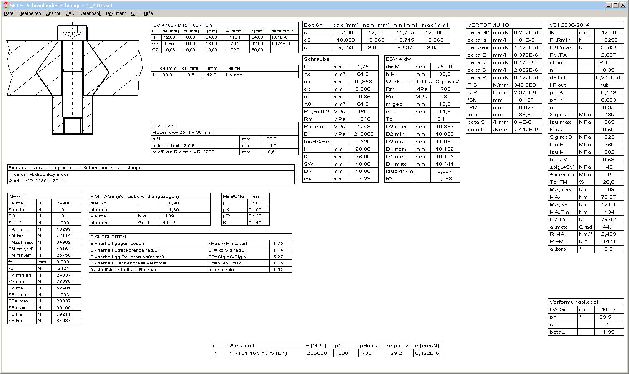Click the VDI 2230-2014 table header

(569, 25)
